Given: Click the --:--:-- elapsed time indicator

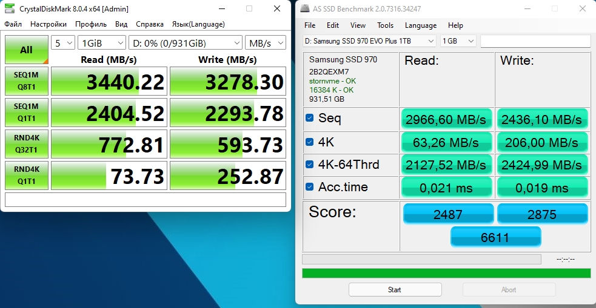Looking at the screenshot, I should [566, 260].
